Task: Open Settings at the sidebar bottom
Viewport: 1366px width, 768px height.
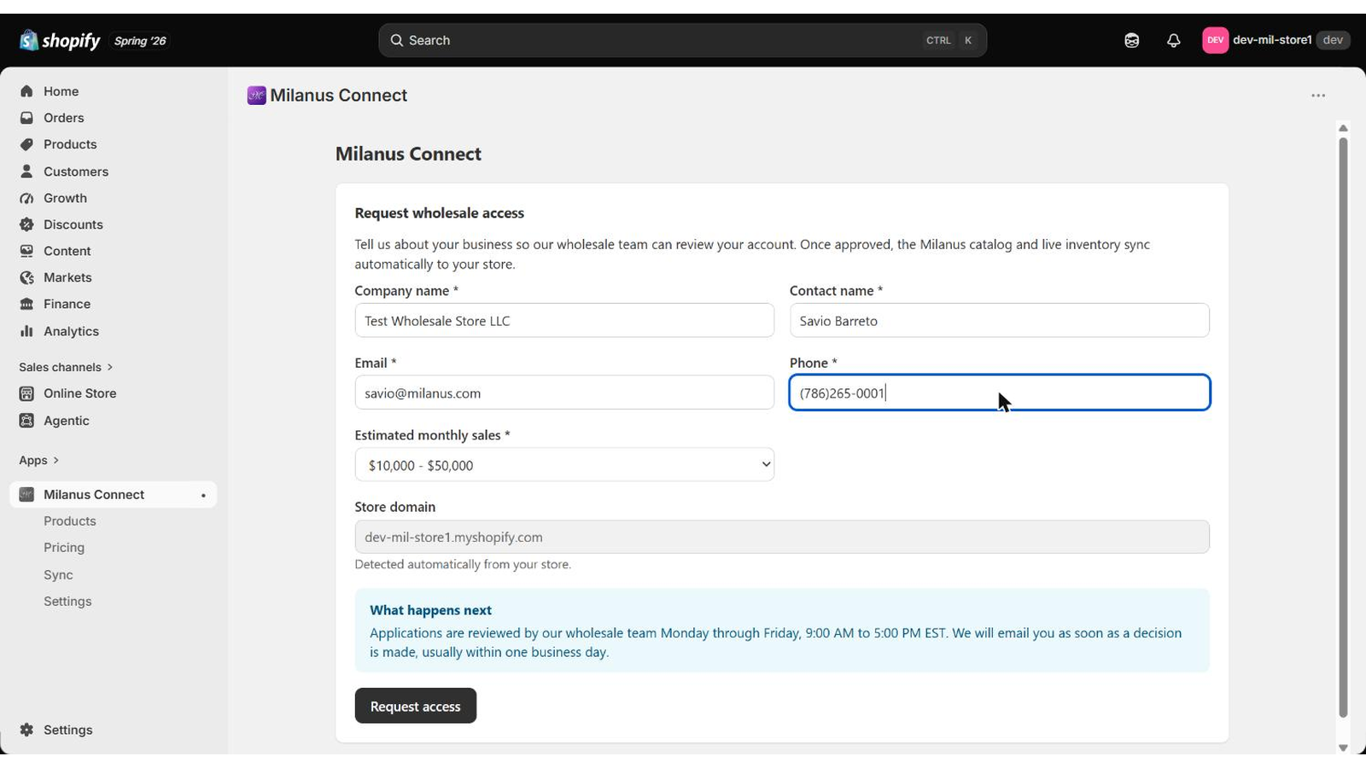Action: 67,730
